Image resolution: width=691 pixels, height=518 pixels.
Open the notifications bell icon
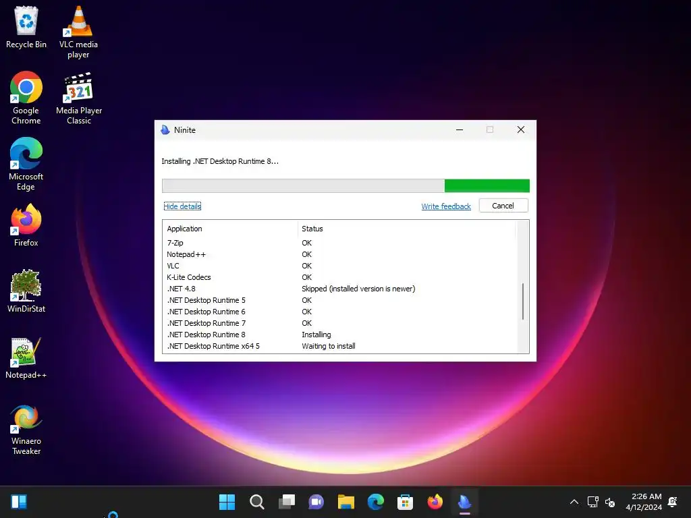(673, 502)
